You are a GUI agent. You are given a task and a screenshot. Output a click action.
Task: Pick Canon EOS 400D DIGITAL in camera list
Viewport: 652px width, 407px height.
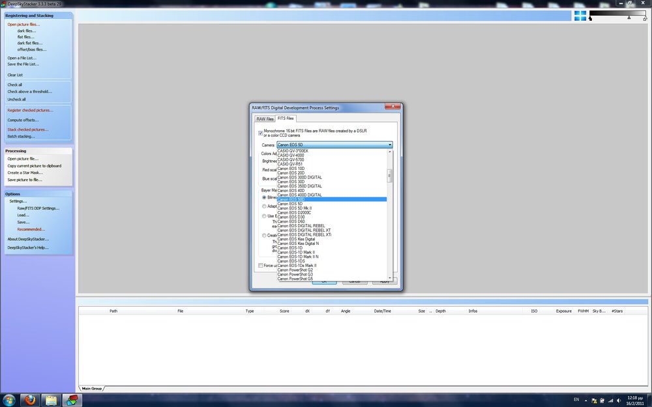301,195
